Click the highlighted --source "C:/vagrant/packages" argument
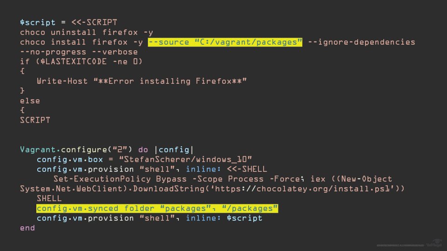Screen dimensions: 447x251 [225, 42]
